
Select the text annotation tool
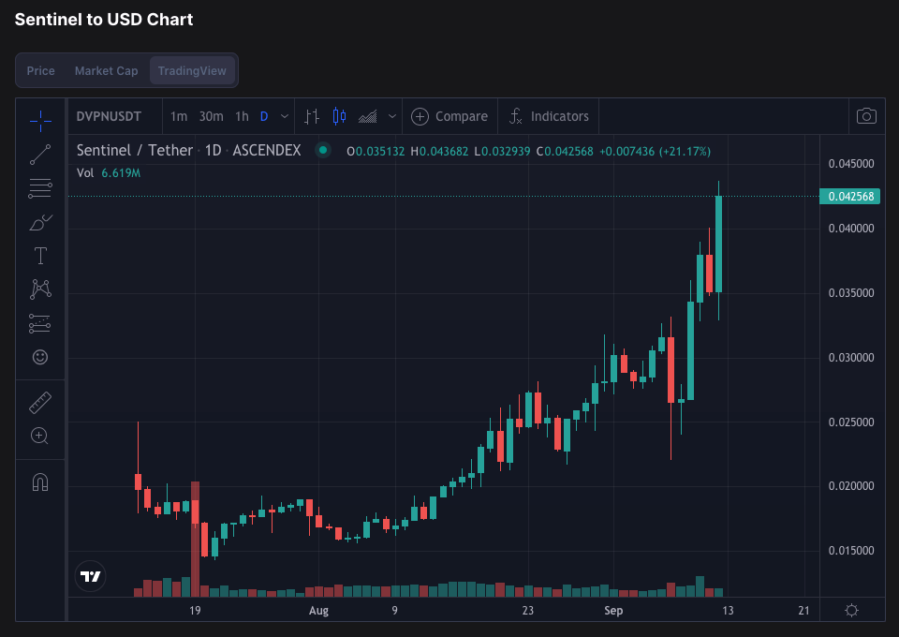[40, 256]
